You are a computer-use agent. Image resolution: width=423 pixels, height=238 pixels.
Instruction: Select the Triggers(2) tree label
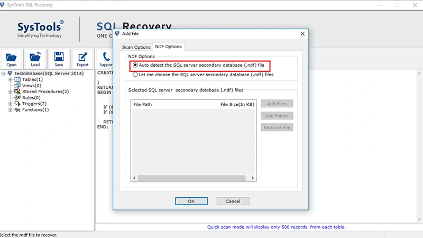(x=34, y=104)
